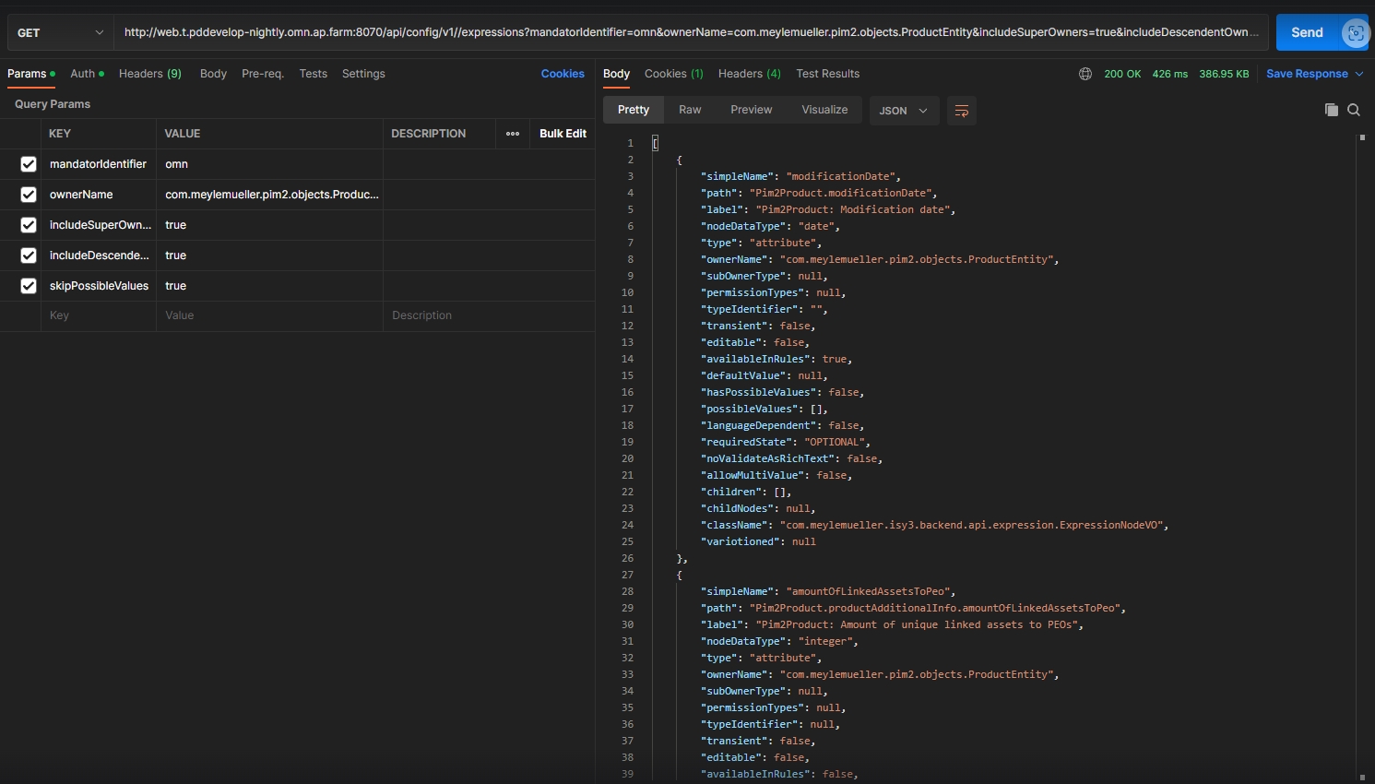Click the capture icon beside Send
1375x784 pixels.
1355,33
